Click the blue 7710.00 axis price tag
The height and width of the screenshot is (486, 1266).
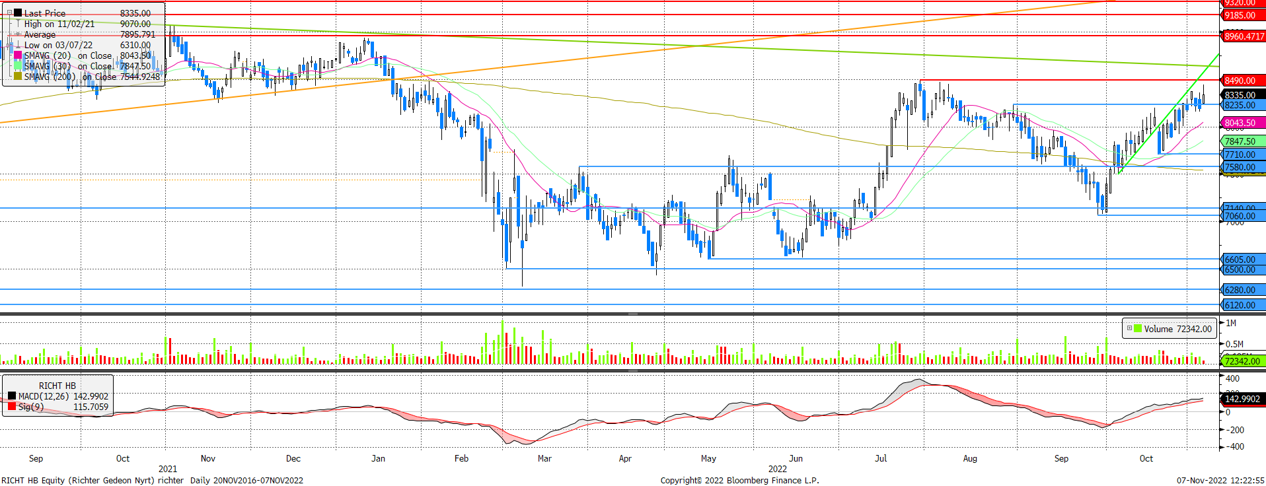pyautogui.click(x=1242, y=155)
